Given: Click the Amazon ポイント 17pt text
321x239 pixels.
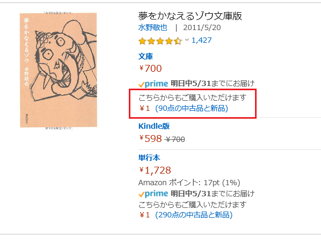Looking at the screenshot, I should 189,183.
